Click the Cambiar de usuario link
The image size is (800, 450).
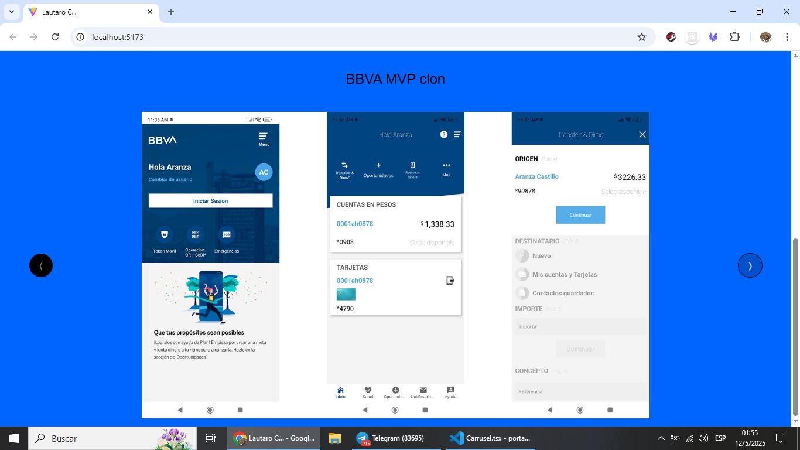click(170, 179)
